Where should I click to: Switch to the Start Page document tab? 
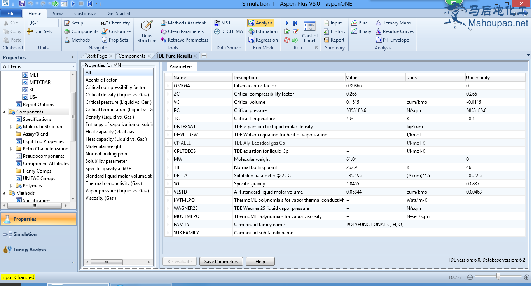coord(96,56)
